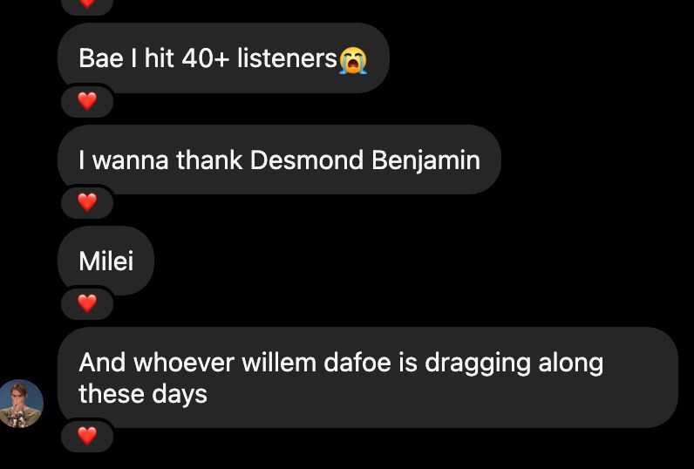Click the '40+' text in the first message
The image size is (694, 469).
point(206,59)
